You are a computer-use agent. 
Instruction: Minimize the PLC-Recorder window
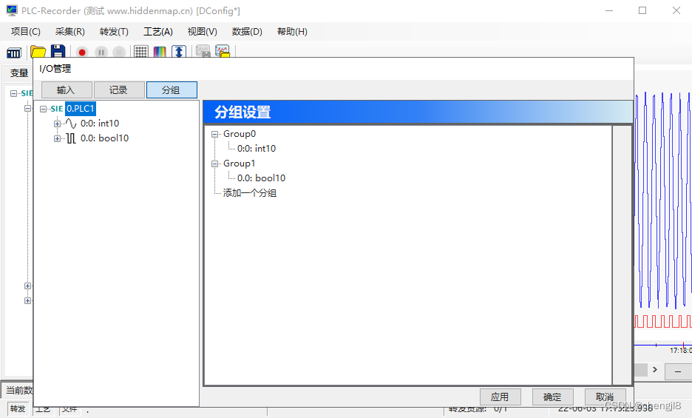609,10
